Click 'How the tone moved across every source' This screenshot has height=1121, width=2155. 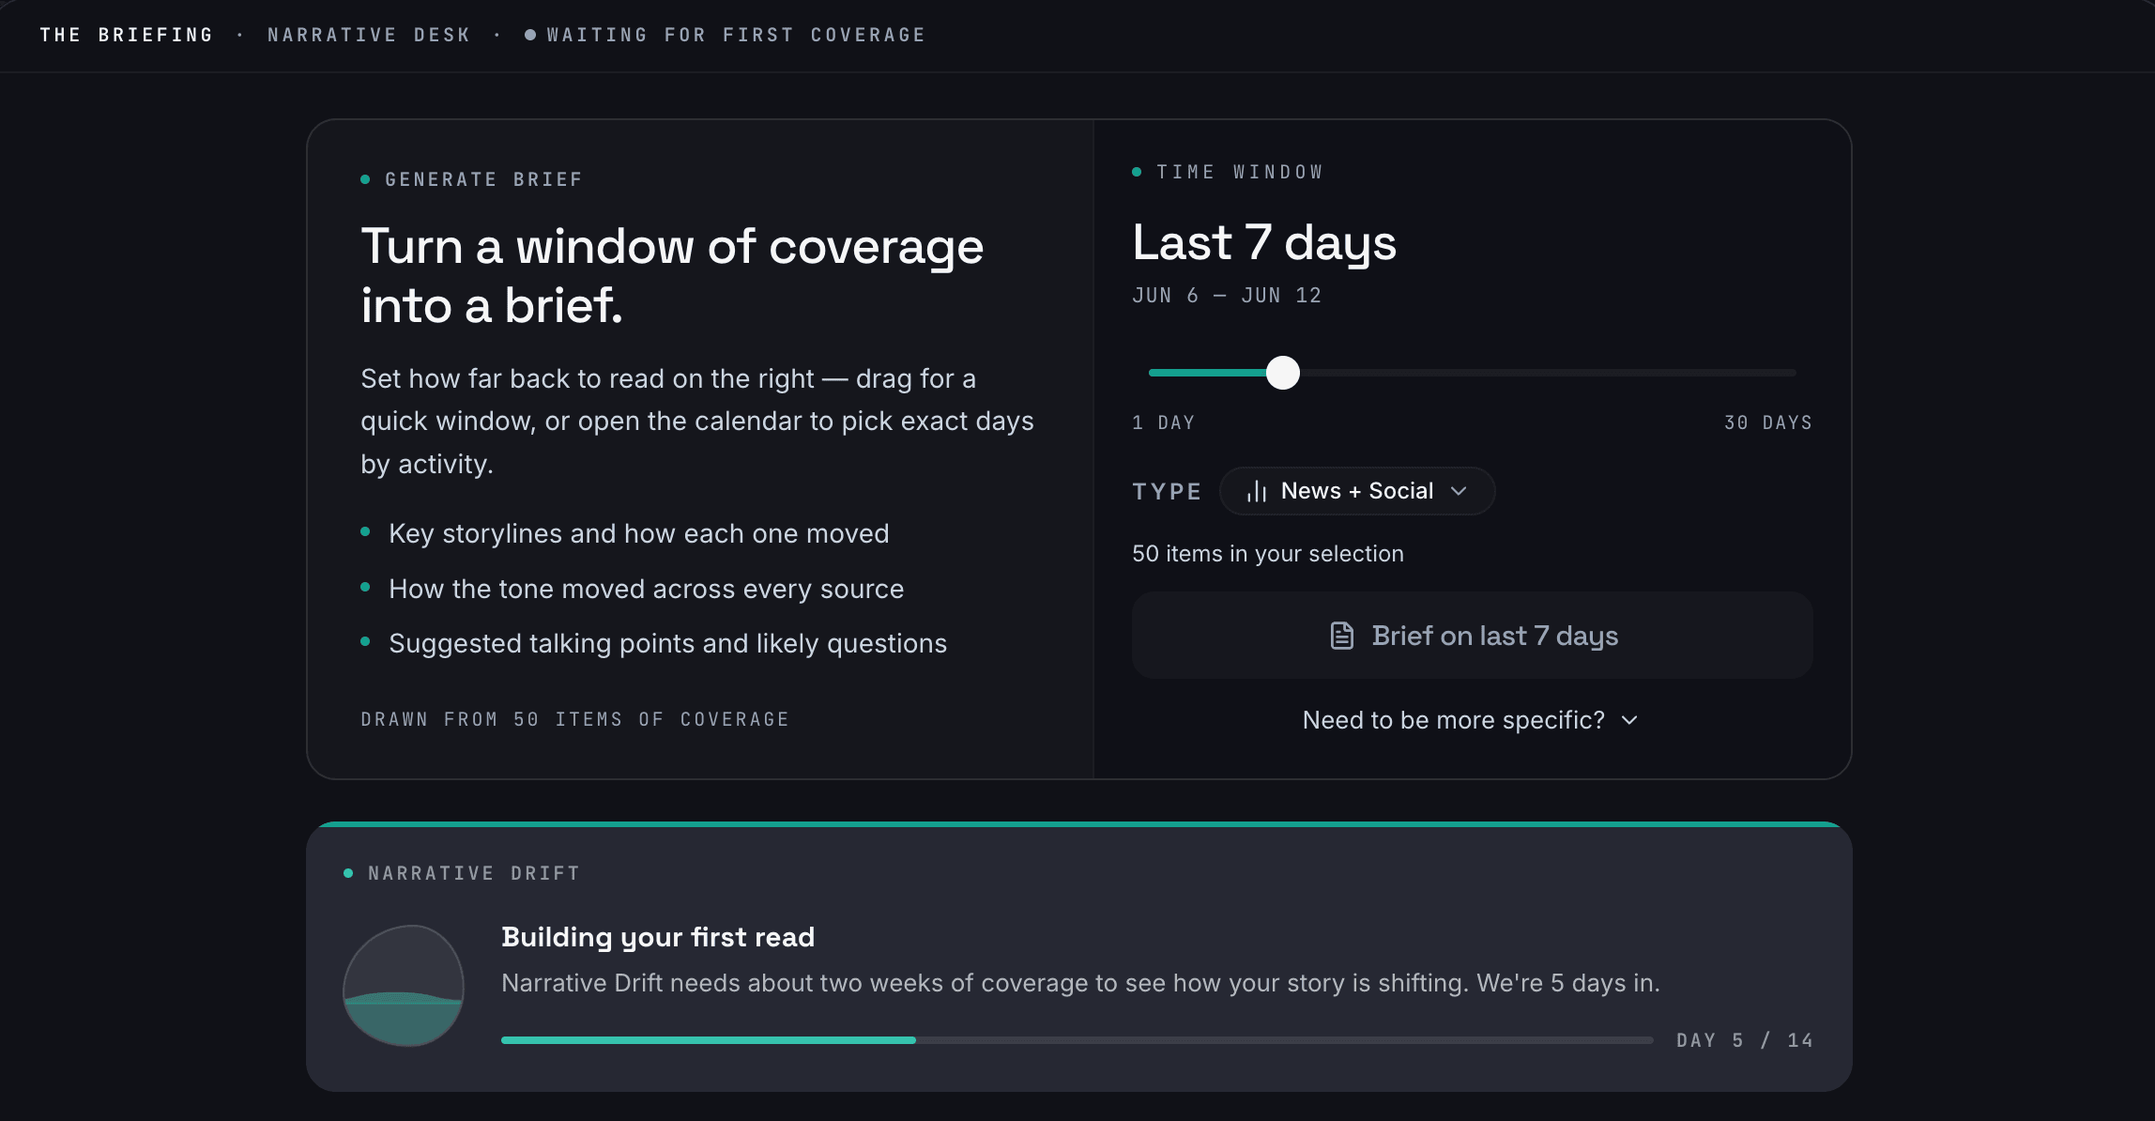647,589
